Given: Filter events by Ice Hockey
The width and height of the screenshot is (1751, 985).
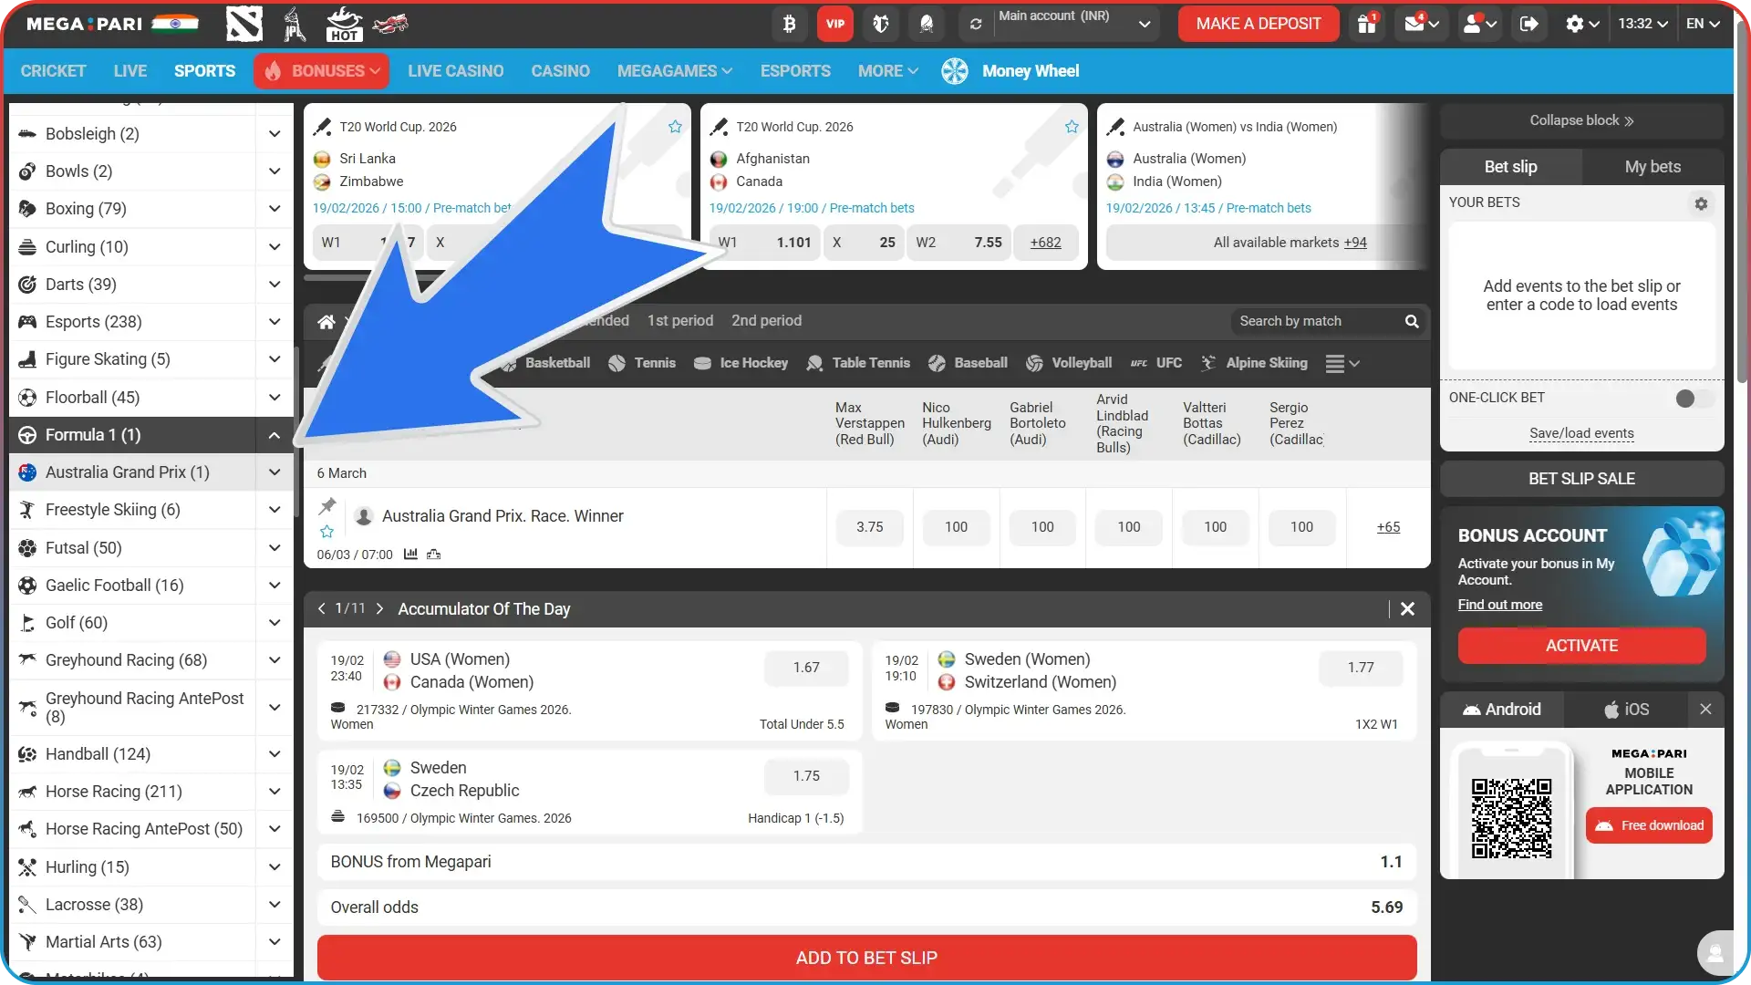Looking at the screenshot, I should (x=741, y=363).
